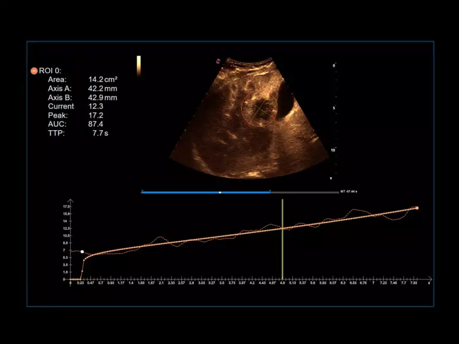
Task: Click the Axis A measurement 42.2 mm
Action: (102, 89)
